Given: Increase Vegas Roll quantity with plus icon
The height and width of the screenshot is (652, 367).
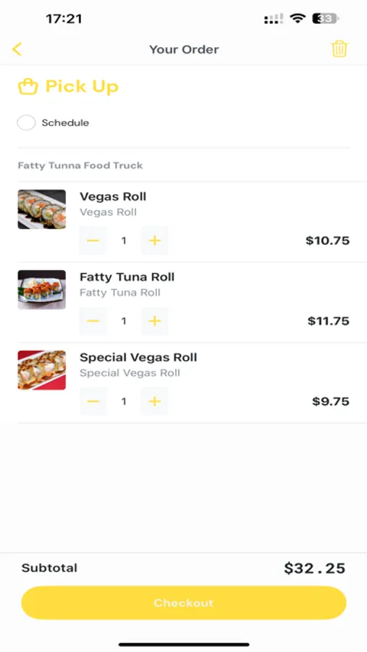Looking at the screenshot, I should coord(155,241).
